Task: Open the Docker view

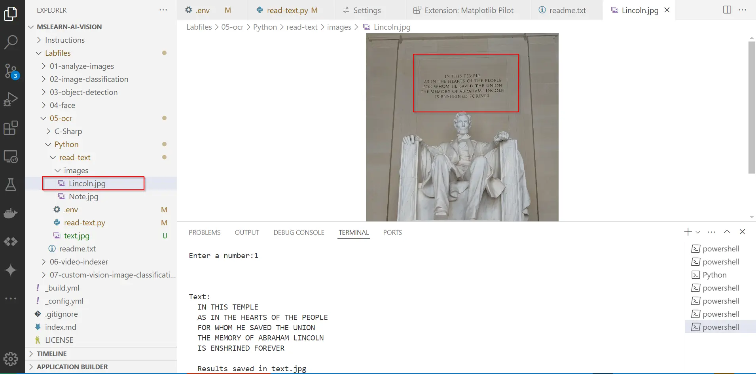Action: point(11,213)
